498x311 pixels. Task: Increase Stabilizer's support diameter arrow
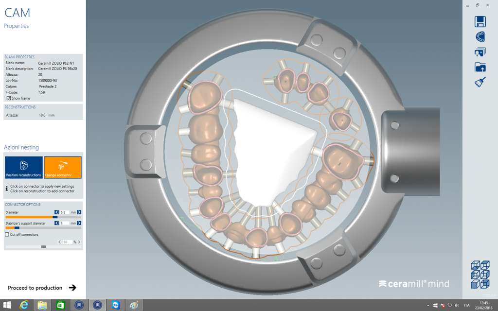(x=79, y=223)
